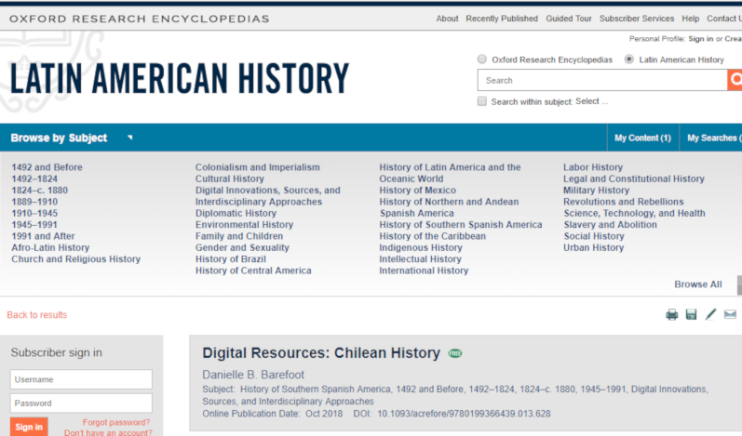Open Recently Published from the top menu
This screenshot has height=436, width=742.
[502, 19]
